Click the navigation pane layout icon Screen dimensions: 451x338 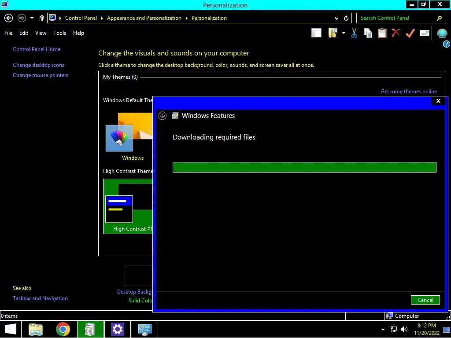coord(316,33)
